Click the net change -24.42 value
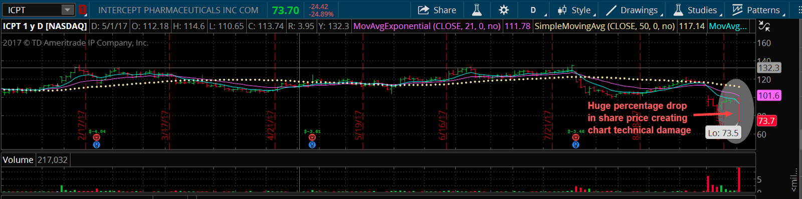 319,7
